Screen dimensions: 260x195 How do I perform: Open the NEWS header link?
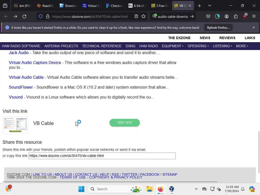[205, 38]
